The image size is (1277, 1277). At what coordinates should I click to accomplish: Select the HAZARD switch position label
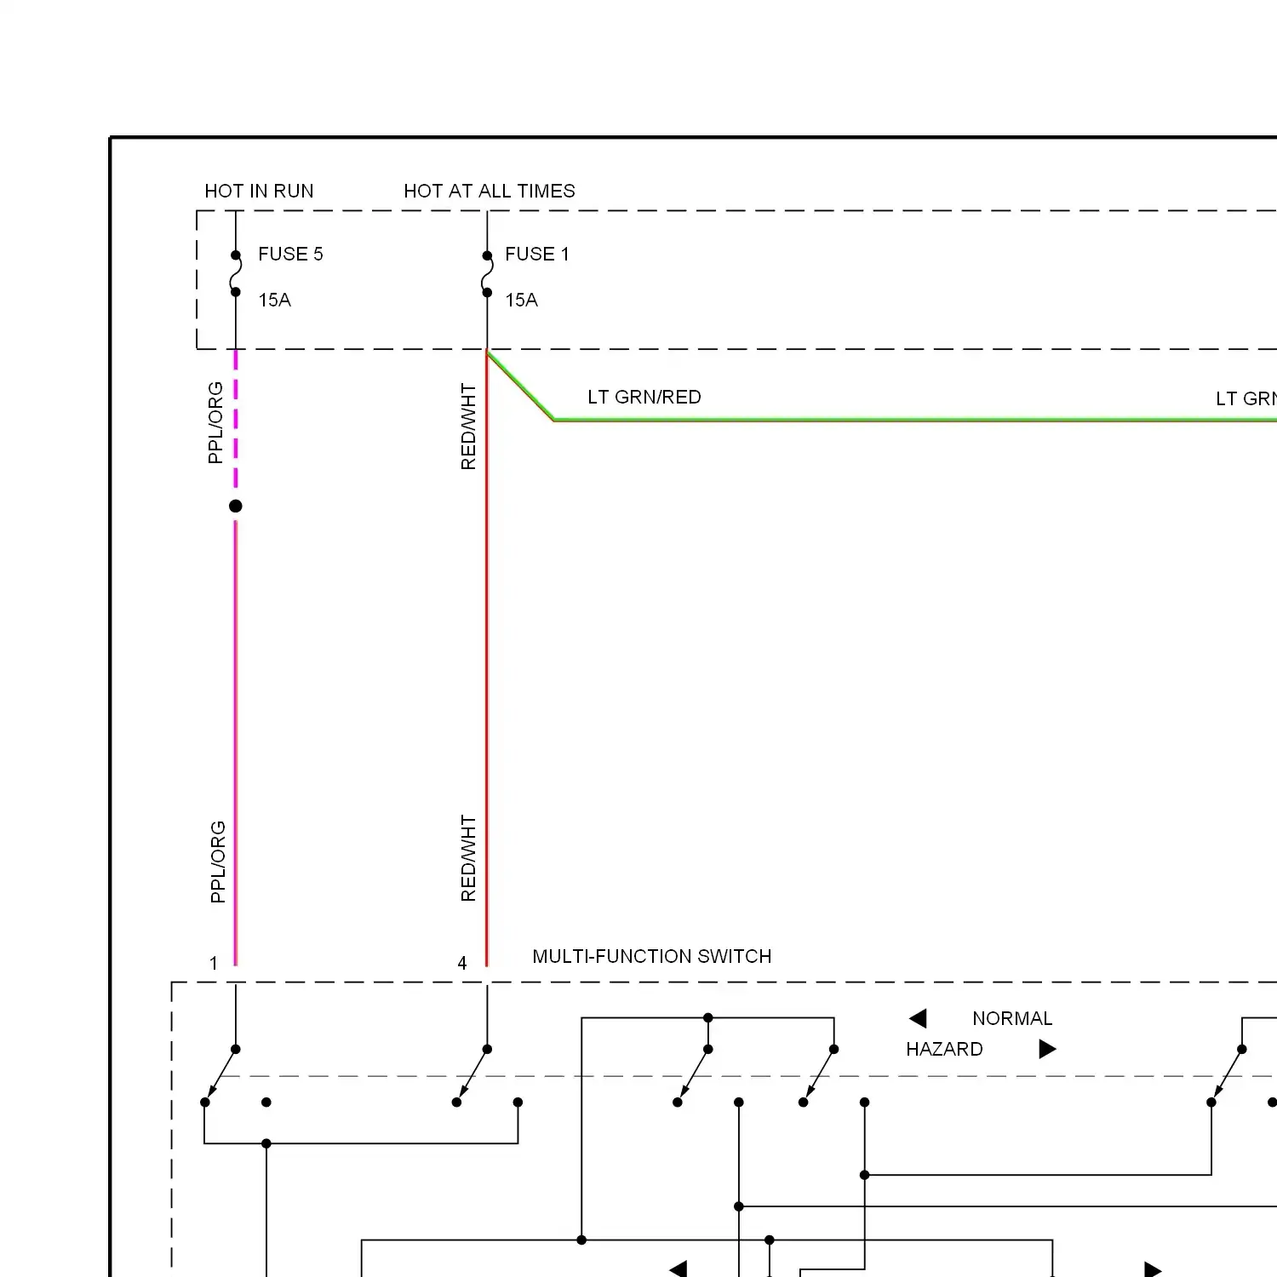tap(944, 1049)
